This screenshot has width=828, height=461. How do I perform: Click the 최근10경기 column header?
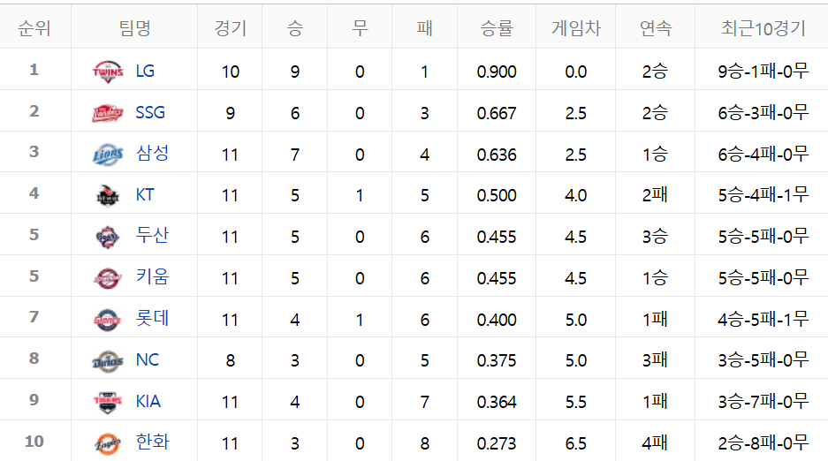tap(763, 27)
